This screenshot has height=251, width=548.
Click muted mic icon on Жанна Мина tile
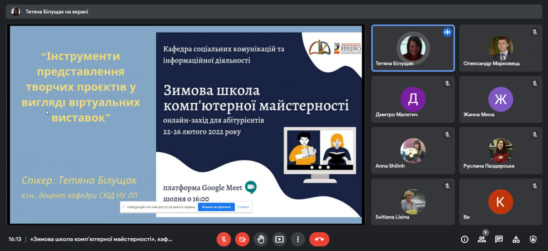[535, 83]
